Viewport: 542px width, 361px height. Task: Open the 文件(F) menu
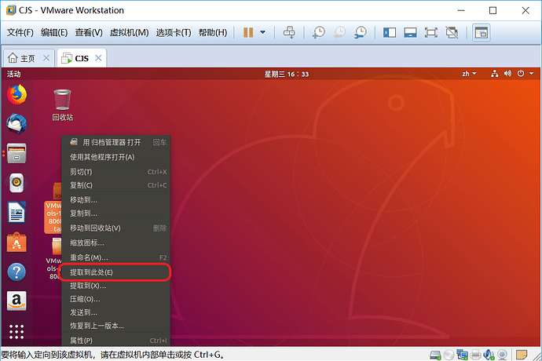tap(20, 32)
